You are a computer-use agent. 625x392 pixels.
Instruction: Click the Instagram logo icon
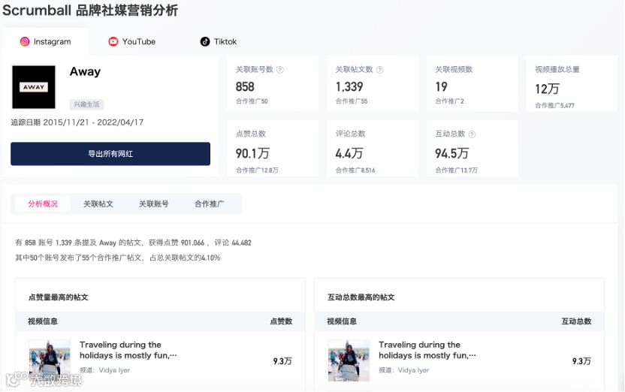25,41
